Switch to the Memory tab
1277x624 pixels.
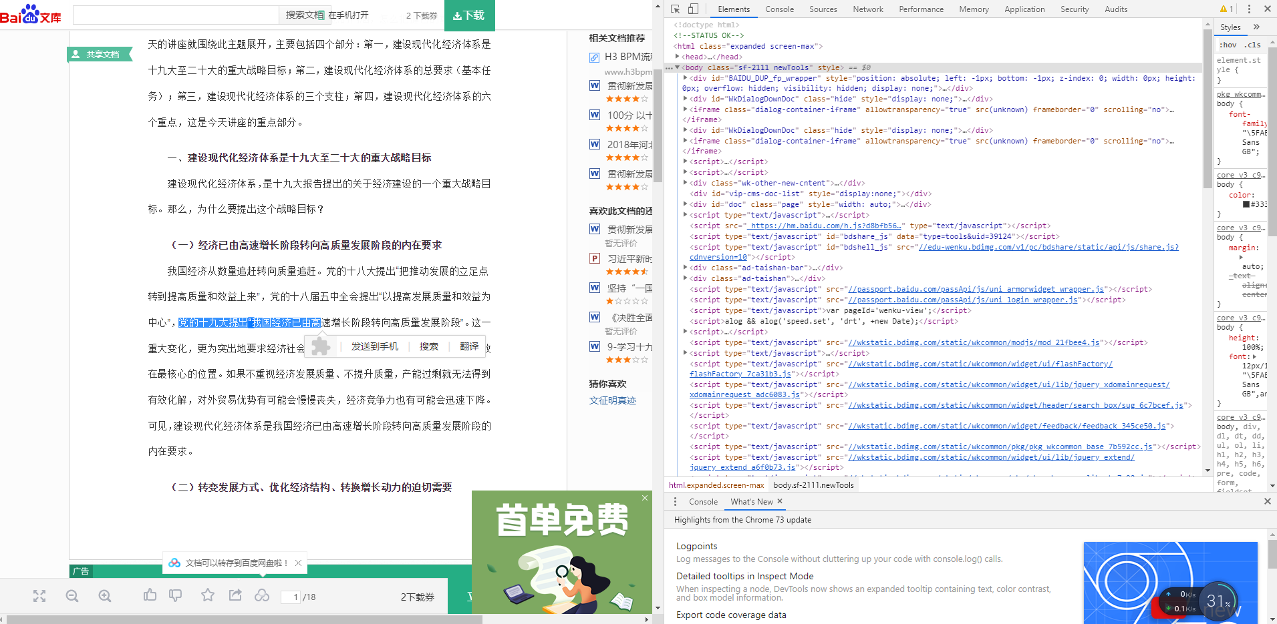coord(974,9)
